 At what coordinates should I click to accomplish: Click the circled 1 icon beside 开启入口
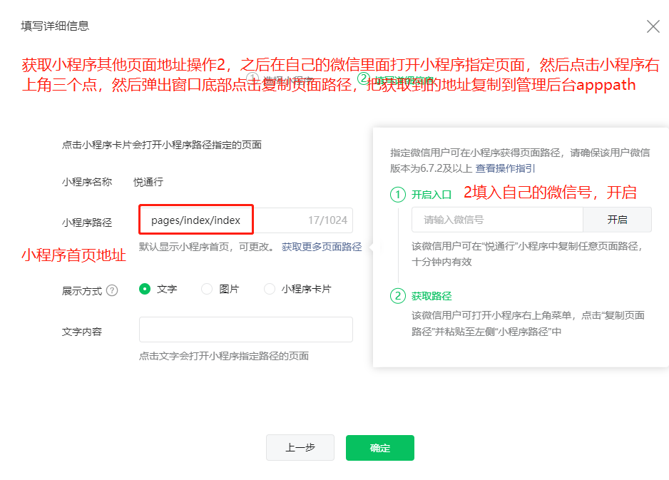pyautogui.click(x=397, y=195)
